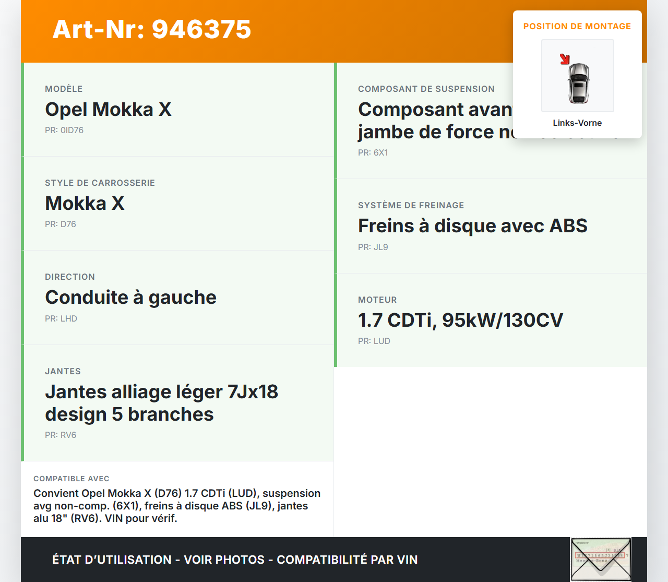This screenshot has height=582, width=668.
Task: Click the Links-Vorne position indicator
Action: [577, 123]
